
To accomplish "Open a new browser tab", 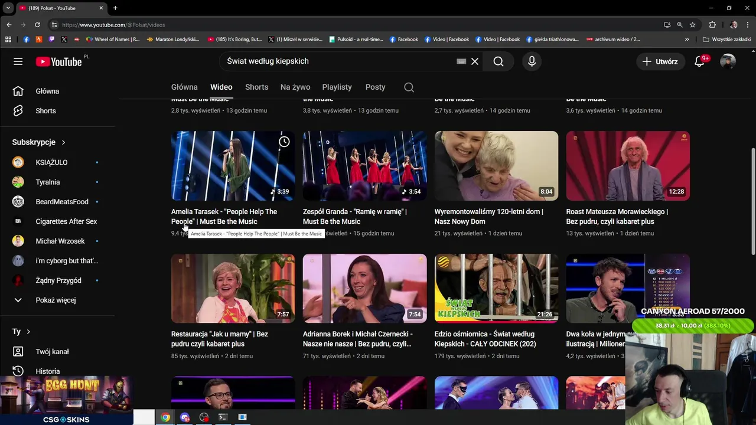I will 115,8.
